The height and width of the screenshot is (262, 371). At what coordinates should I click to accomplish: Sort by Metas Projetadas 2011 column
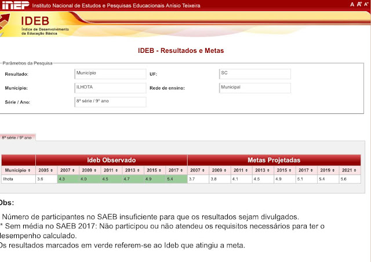pyautogui.click(x=241, y=170)
